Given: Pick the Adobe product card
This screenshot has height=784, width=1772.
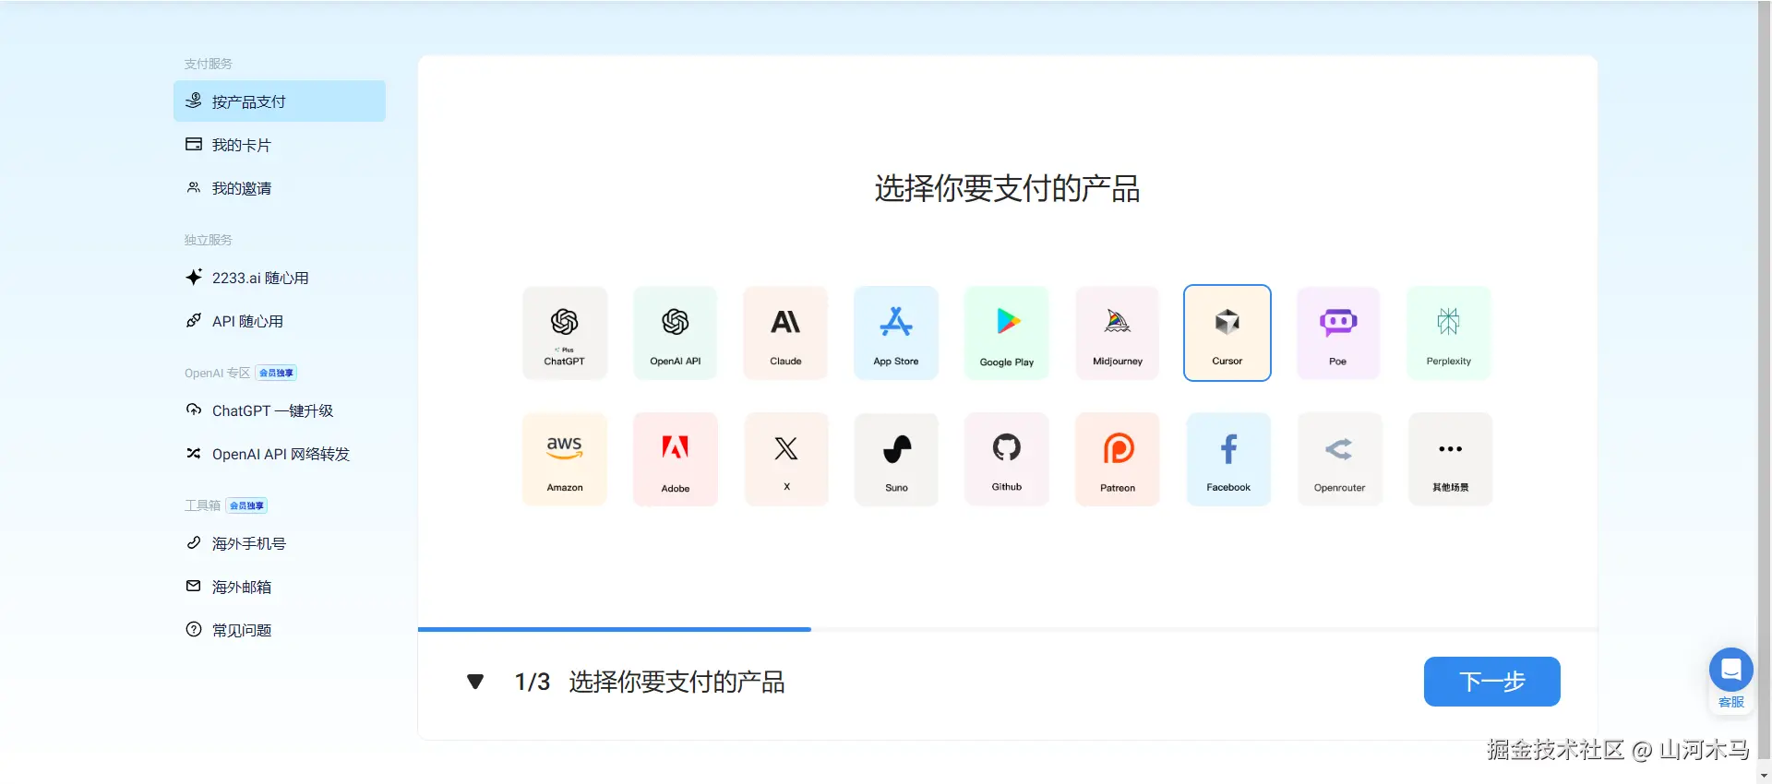Looking at the screenshot, I should pos(676,459).
